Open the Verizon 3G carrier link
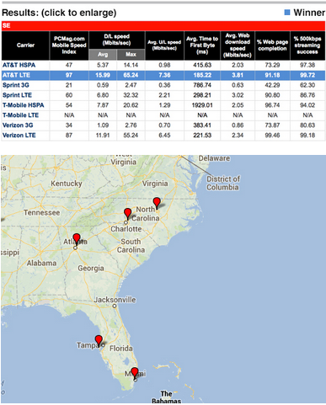This screenshot has height=405, width=326. coord(18,125)
